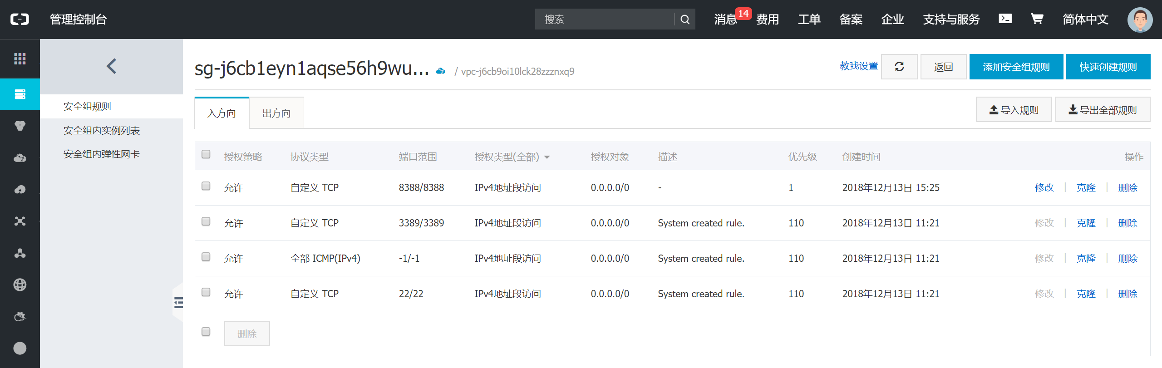Click the 导出全部规则 button

pos(1103,109)
